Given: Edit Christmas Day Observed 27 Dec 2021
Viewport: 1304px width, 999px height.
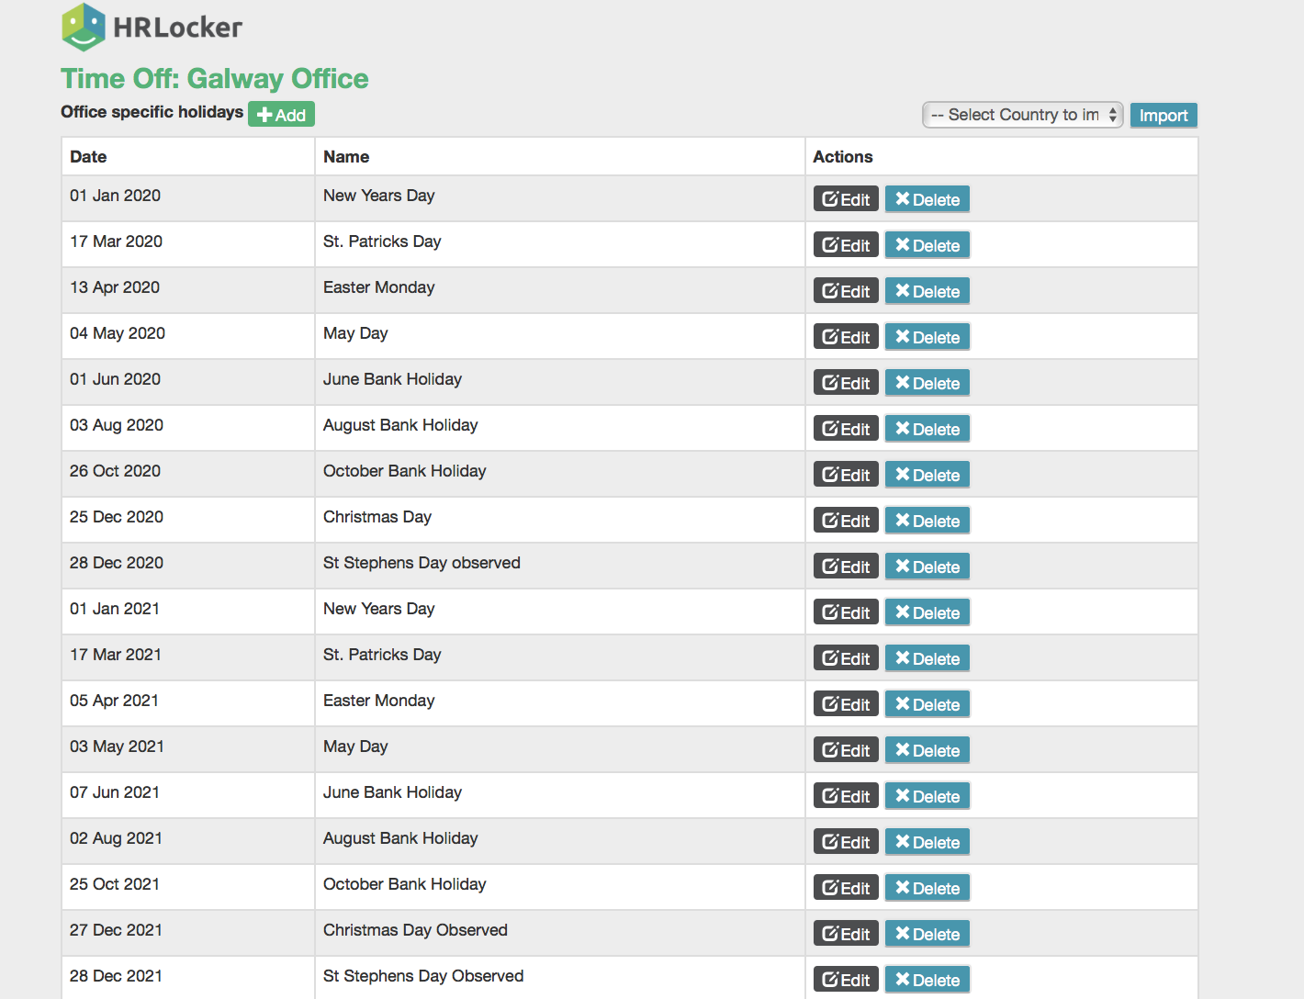Looking at the screenshot, I should [846, 934].
